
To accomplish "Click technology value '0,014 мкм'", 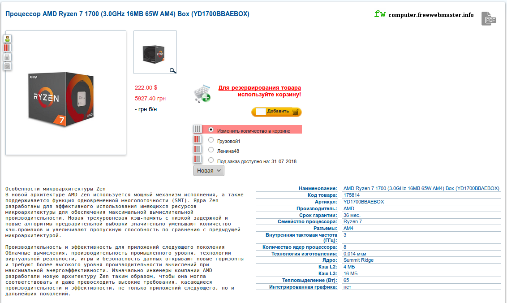I will pyautogui.click(x=355, y=254).
